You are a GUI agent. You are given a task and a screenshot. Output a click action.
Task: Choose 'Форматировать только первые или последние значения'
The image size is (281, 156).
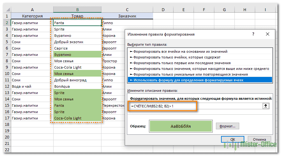pyautogui.click(x=181, y=63)
